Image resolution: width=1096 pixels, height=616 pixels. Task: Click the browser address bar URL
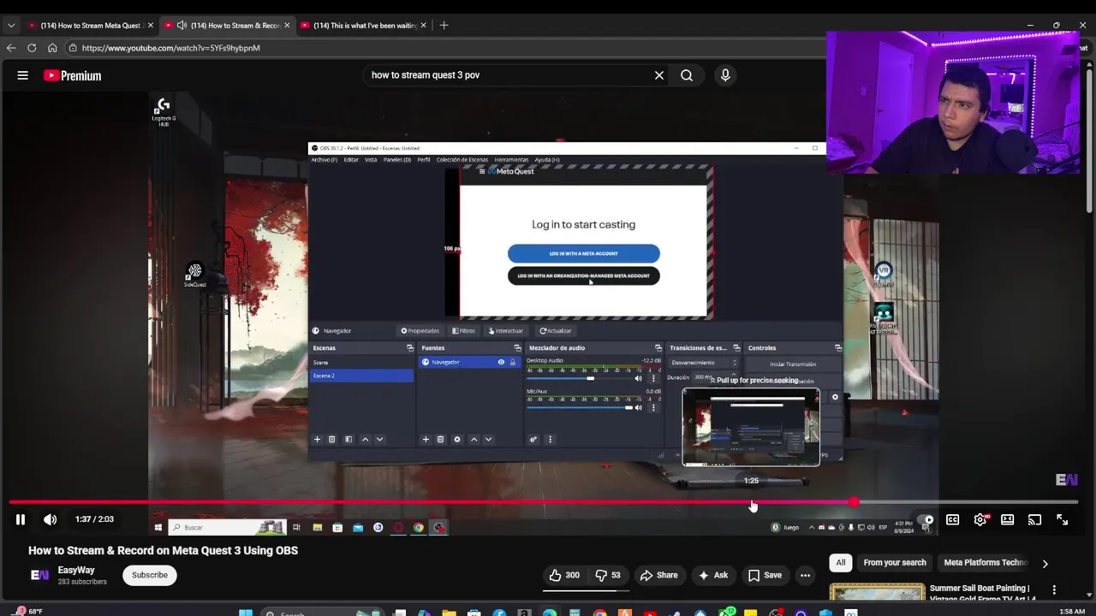171,48
